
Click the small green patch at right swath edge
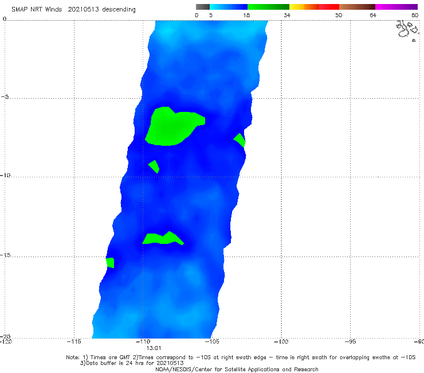point(240,141)
